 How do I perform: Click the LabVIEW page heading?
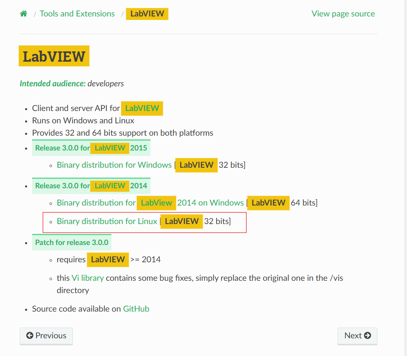pyautogui.click(x=54, y=56)
